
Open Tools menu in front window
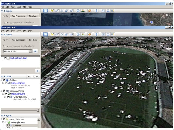(18, 31)
